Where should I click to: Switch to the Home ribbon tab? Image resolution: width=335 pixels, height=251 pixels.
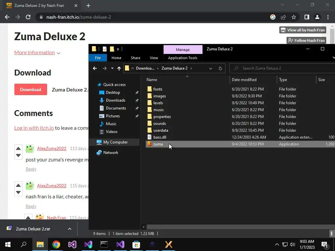tap(116, 58)
